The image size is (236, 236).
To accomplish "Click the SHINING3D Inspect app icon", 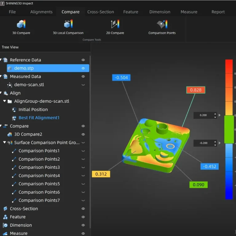I will pyautogui.click(x=2, y=3).
